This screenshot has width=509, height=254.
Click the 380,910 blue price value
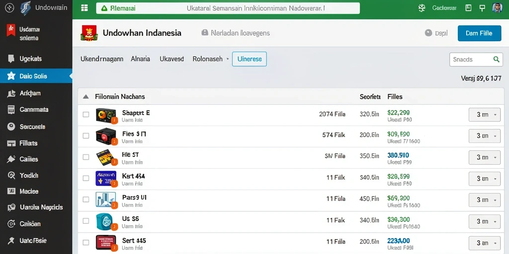point(398,155)
